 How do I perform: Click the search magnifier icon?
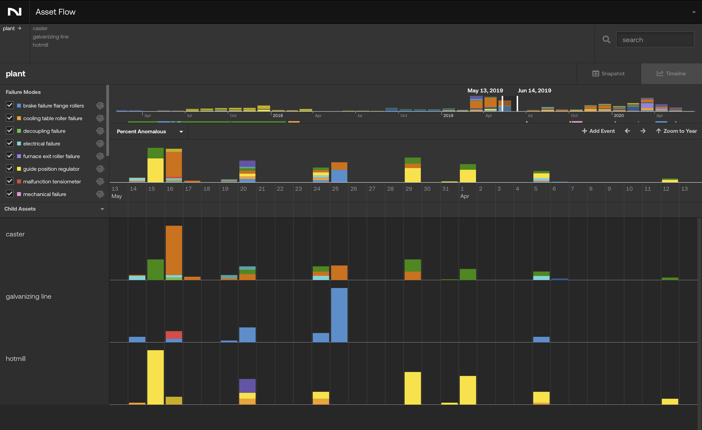click(606, 39)
